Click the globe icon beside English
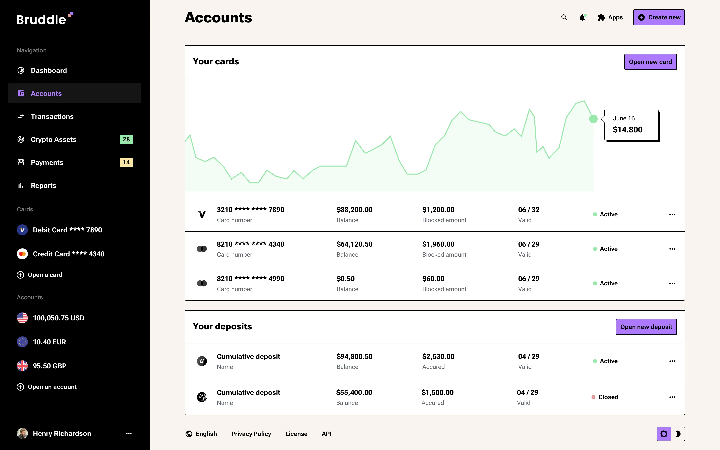 pos(189,434)
